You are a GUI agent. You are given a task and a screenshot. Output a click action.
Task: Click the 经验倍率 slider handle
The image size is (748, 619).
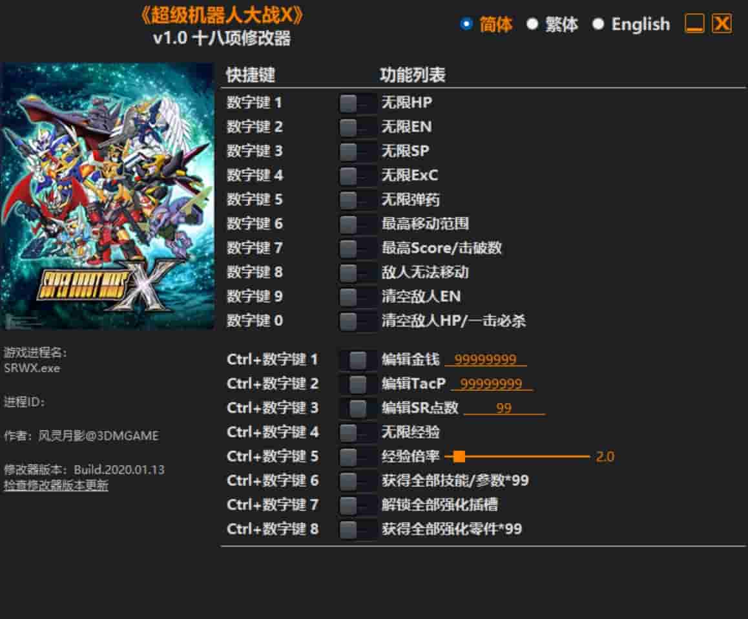click(459, 457)
